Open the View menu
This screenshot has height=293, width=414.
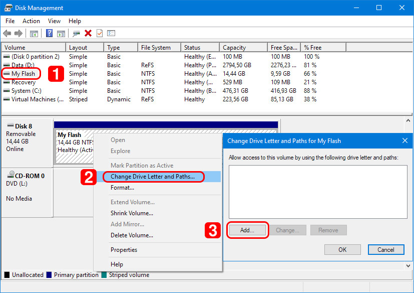point(54,21)
